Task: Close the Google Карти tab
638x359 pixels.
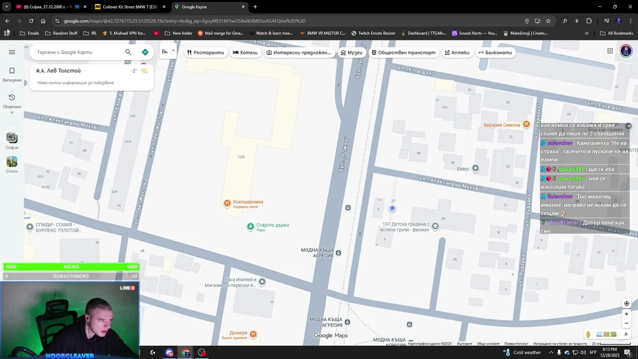Action: coord(243,7)
